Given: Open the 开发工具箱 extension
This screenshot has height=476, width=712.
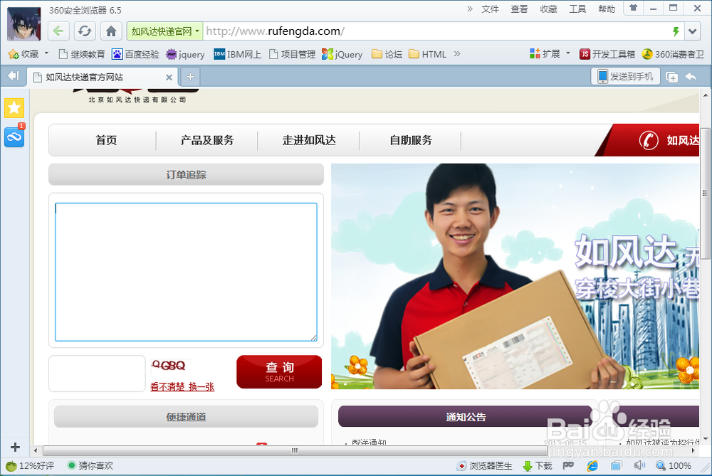Looking at the screenshot, I should point(607,54).
